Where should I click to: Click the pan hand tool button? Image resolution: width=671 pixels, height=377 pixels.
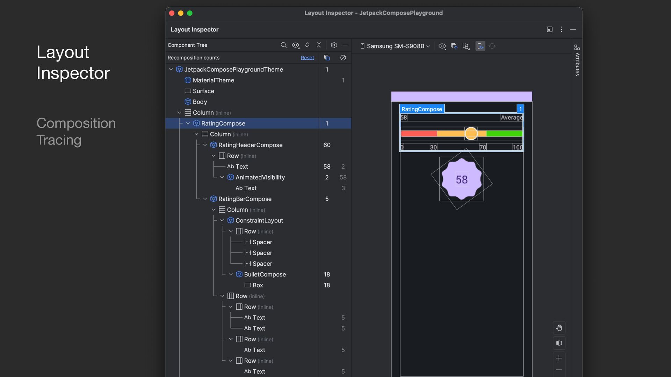pyautogui.click(x=559, y=328)
